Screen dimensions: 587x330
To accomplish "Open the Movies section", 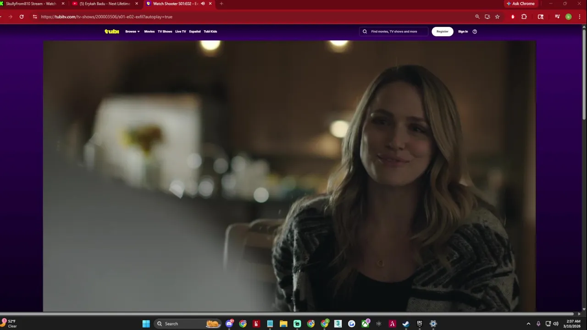I will point(150,32).
